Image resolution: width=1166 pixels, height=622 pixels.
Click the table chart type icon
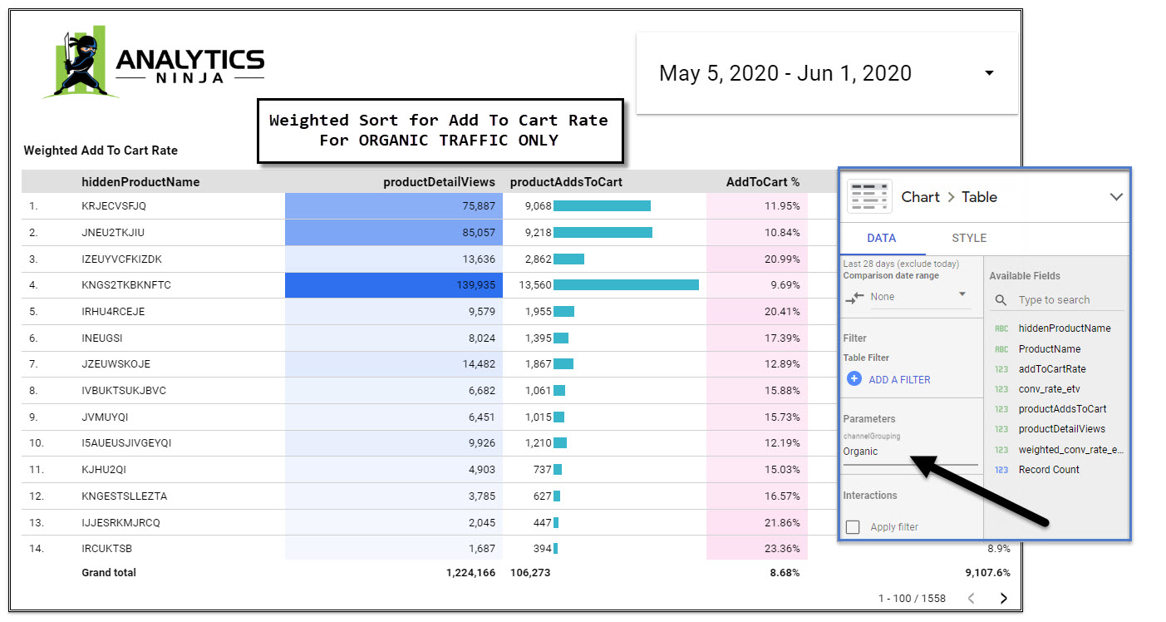click(869, 197)
